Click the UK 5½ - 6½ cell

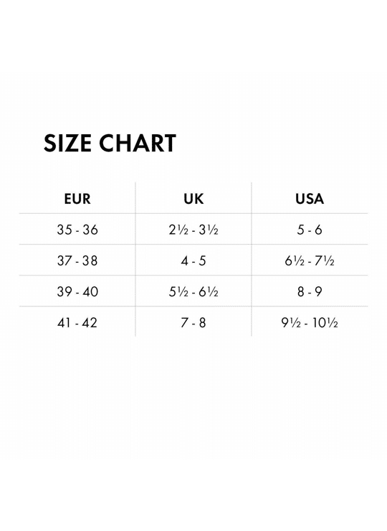(193, 291)
